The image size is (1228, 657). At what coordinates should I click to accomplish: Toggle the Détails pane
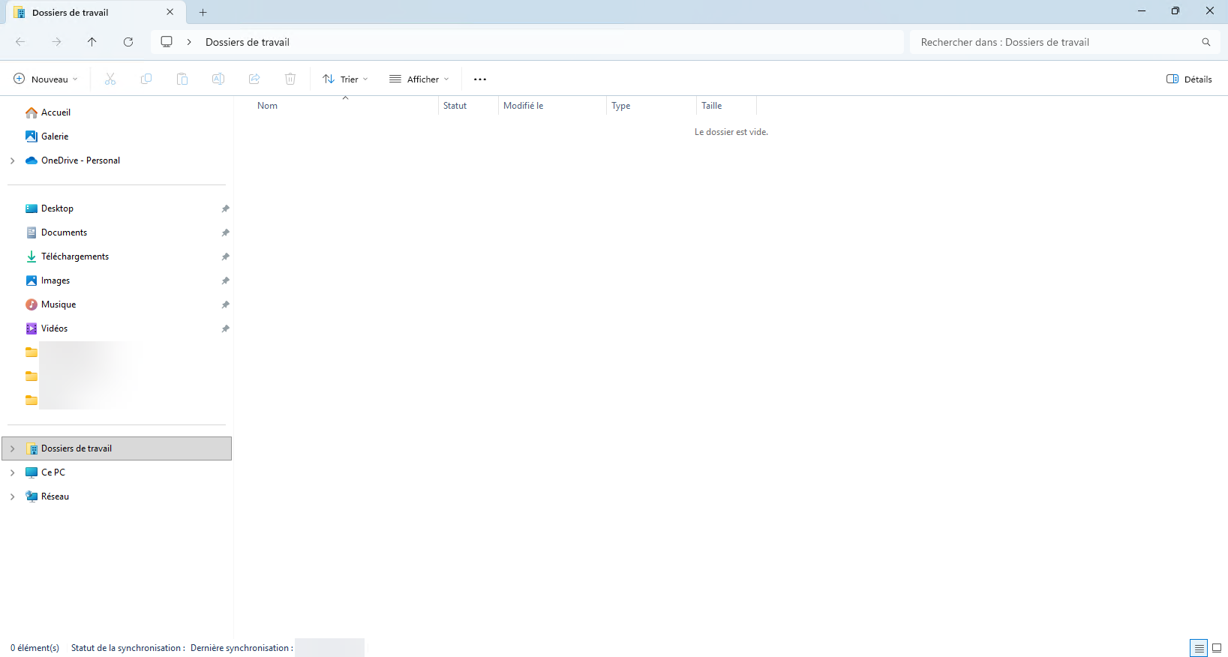[1189, 79]
